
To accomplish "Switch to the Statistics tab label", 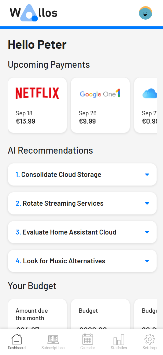I will point(119,348).
